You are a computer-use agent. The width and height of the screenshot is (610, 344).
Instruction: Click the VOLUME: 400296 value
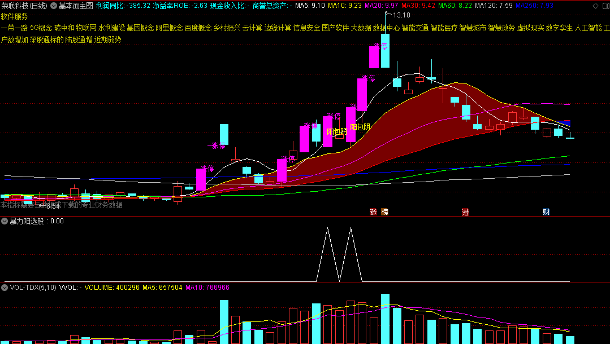click(x=112, y=288)
